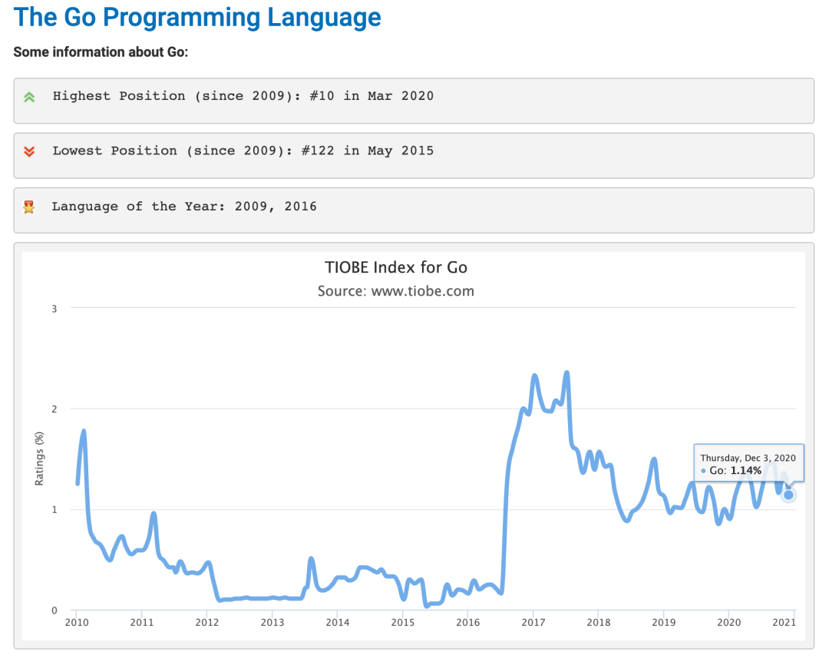829x659 pixels.
Task: Click the "TIOBE Index for Go" chart title
Action: click(x=396, y=267)
